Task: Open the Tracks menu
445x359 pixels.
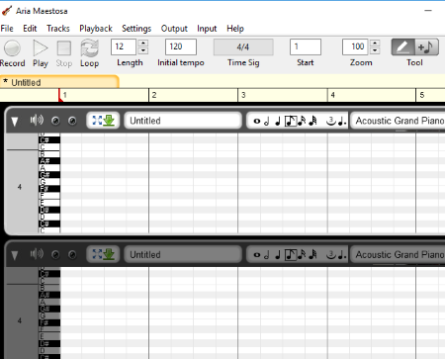Action: pyautogui.click(x=58, y=29)
